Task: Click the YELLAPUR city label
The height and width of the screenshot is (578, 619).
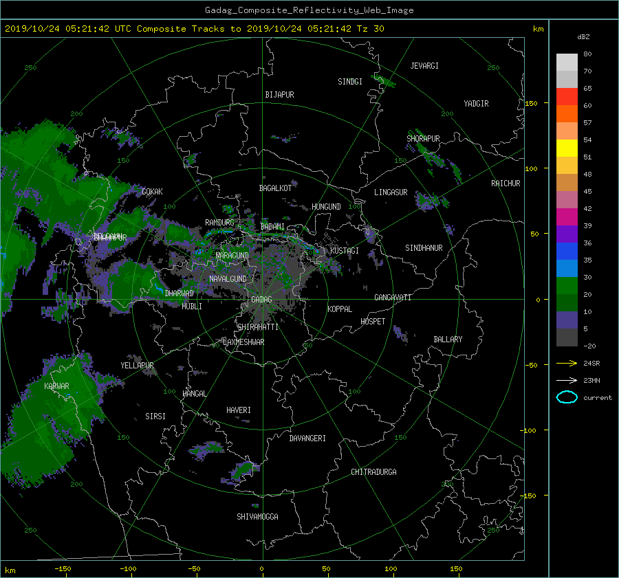Action: (137, 366)
